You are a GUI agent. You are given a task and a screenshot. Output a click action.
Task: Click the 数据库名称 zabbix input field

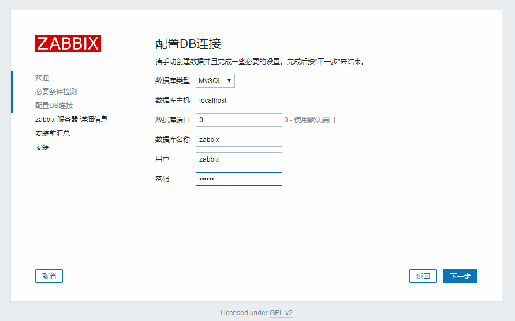(239, 140)
